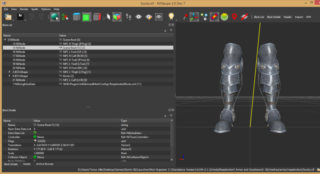Float the Block List panel
The width and height of the screenshot is (320, 174).
coord(169,25)
